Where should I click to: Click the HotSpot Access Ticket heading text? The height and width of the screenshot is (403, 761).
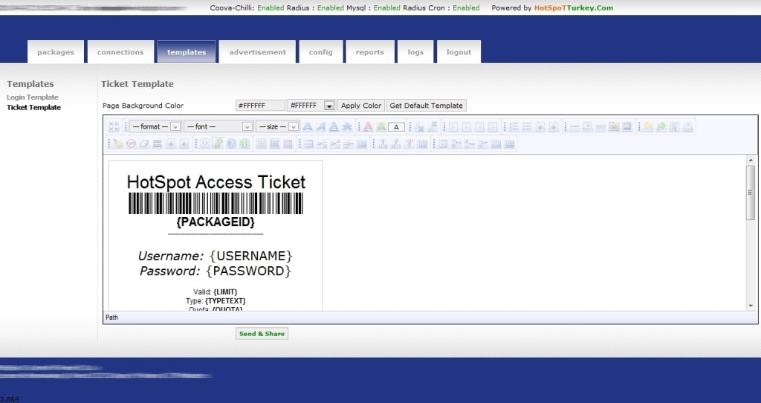(216, 182)
